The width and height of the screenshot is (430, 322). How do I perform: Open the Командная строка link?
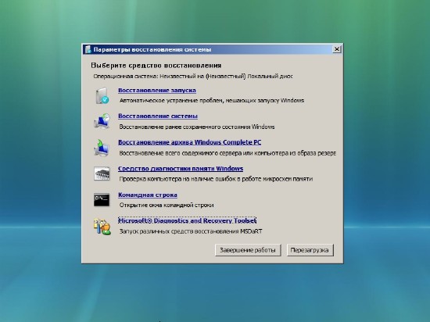click(x=148, y=195)
